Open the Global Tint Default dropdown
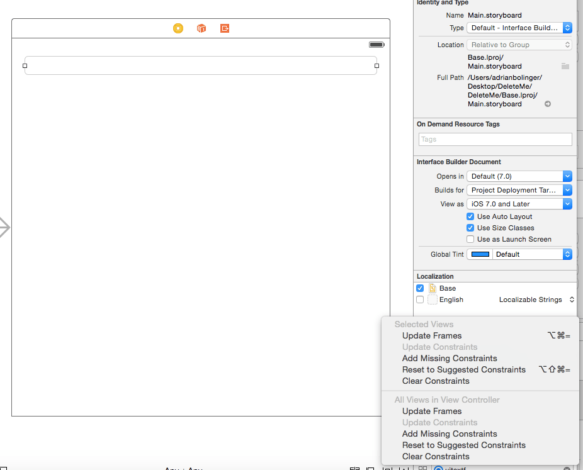Image resolution: width=583 pixels, height=470 pixels. pos(532,255)
